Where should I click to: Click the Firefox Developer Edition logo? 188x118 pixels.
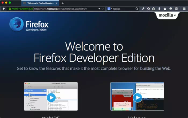tap(29, 25)
